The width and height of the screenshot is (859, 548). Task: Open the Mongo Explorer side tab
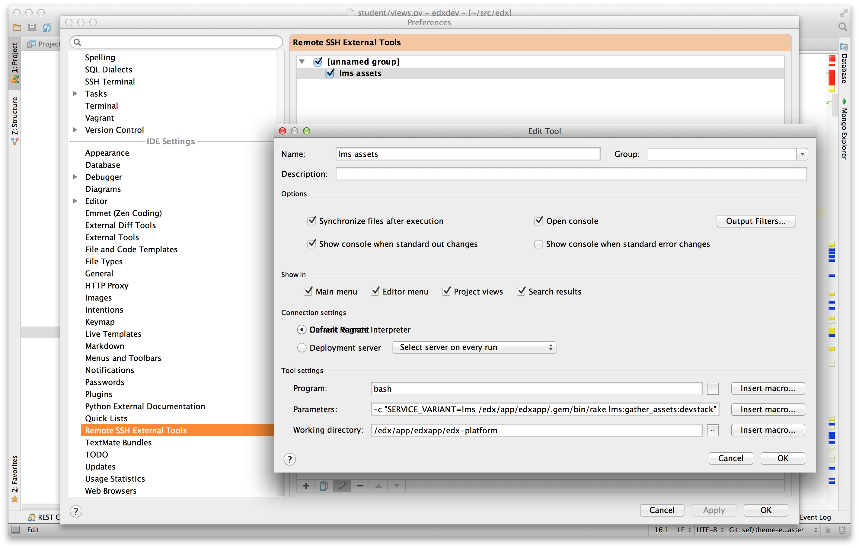click(x=845, y=129)
